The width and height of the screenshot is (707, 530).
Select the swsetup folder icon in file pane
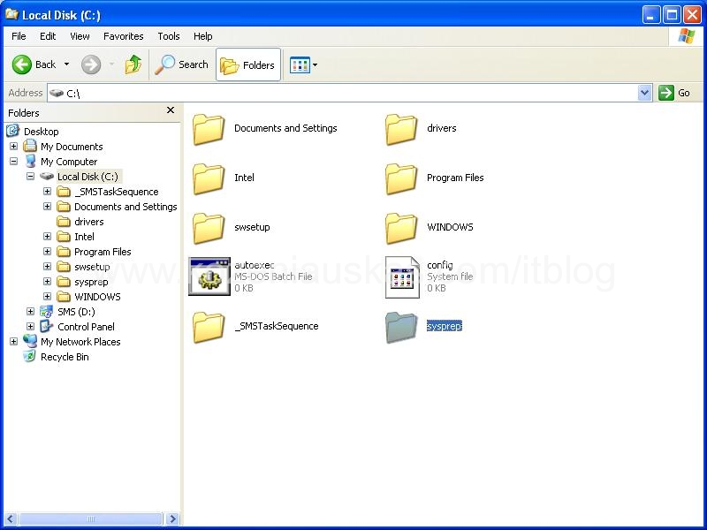click(x=209, y=228)
